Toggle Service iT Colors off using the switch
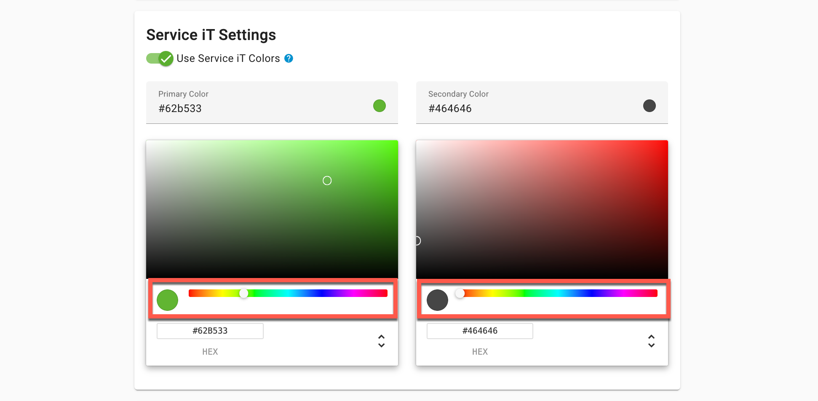The width and height of the screenshot is (818, 401). [160, 59]
